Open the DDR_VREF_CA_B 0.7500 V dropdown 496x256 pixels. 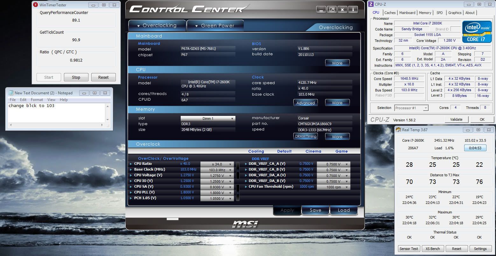point(333,170)
